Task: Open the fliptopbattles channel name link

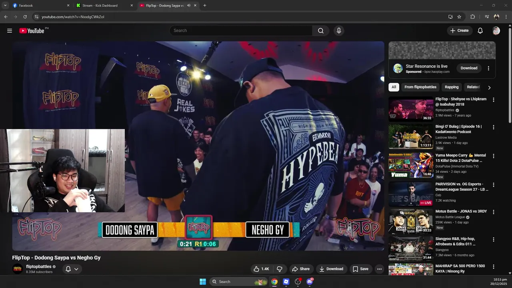Action: coord(39,266)
